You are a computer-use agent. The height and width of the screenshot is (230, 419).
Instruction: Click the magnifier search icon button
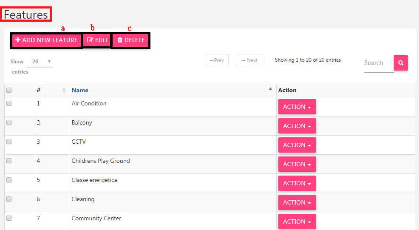[x=401, y=63]
